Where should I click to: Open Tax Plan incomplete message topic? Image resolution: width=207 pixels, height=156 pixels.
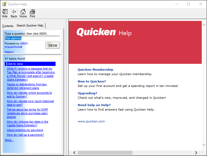31,74
